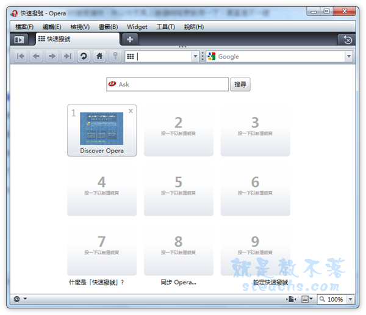Open the 說明(H) menu
This screenshot has width=366, height=315.
pyautogui.click(x=194, y=27)
